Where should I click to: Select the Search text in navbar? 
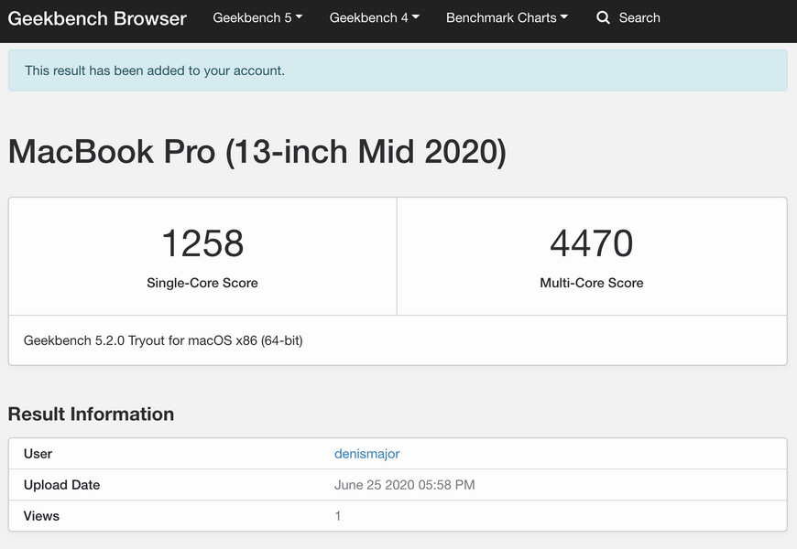[x=639, y=17]
